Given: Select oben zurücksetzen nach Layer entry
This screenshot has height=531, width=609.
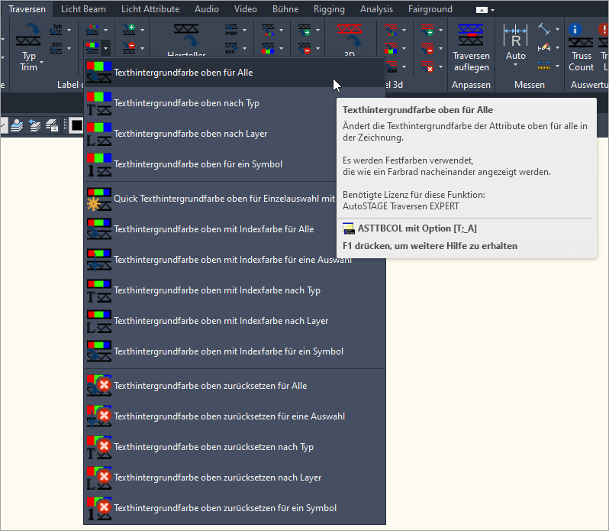Looking at the screenshot, I should (x=217, y=478).
